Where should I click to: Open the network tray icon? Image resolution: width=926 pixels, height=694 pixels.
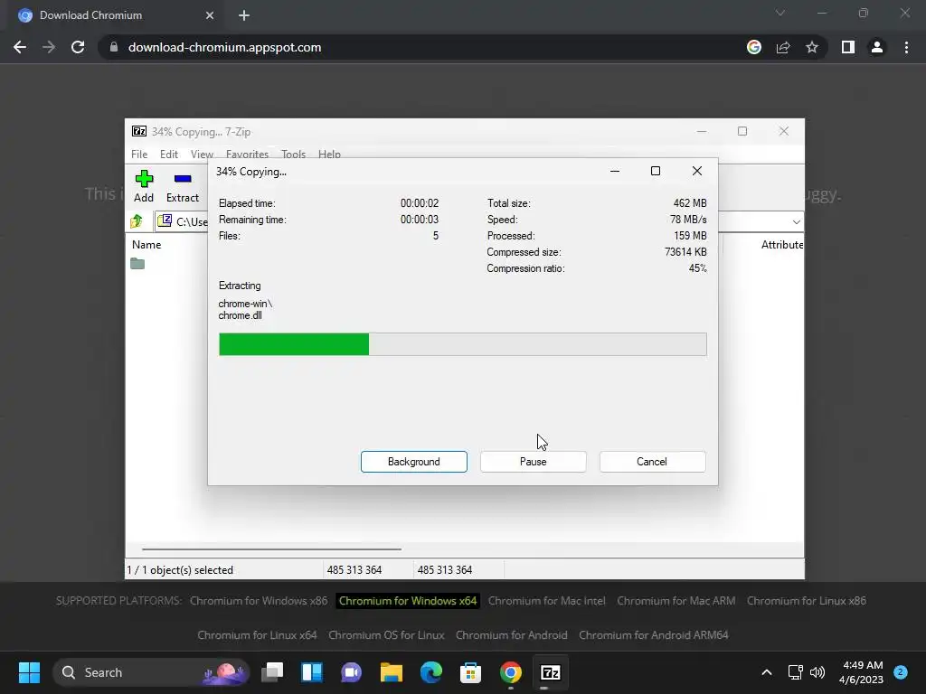click(796, 672)
